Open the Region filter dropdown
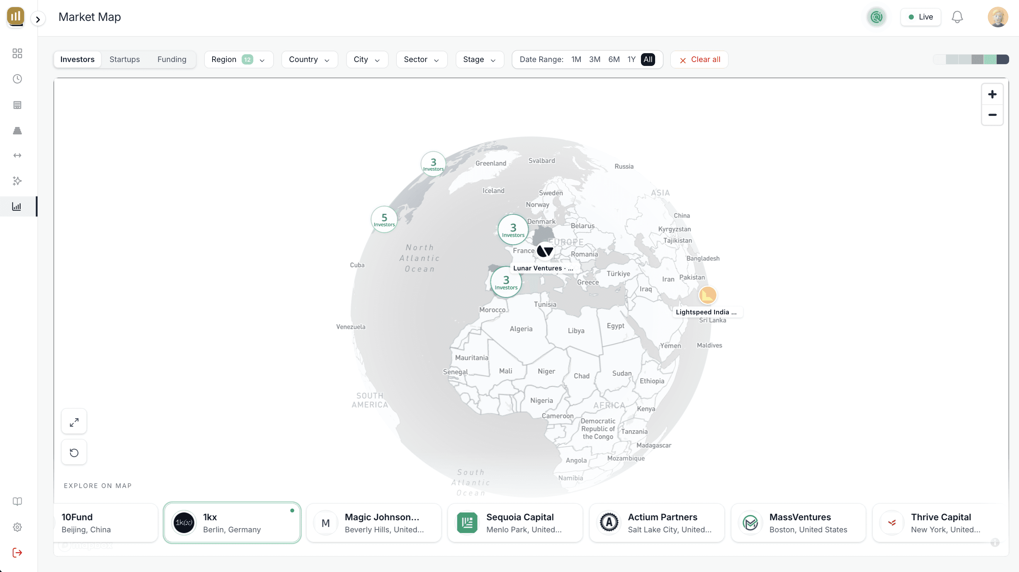Viewport: 1019px width, 572px height. pyautogui.click(x=238, y=59)
